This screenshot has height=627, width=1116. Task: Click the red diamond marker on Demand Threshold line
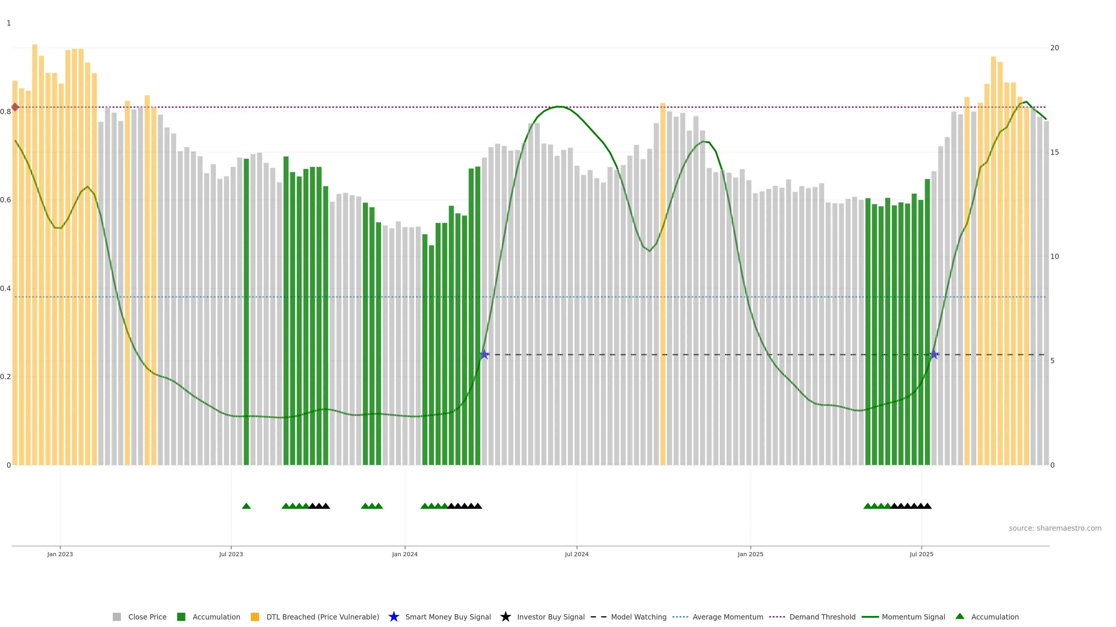[x=15, y=107]
